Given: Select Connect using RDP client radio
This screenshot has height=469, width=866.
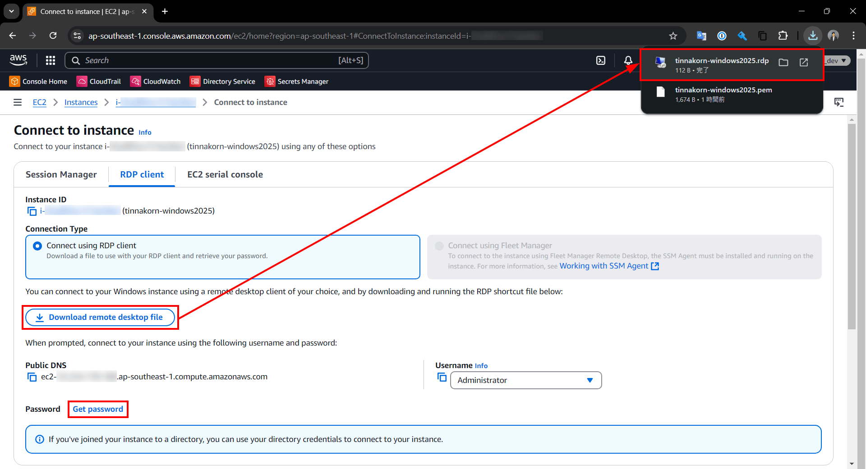Looking at the screenshot, I should click(37, 246).
